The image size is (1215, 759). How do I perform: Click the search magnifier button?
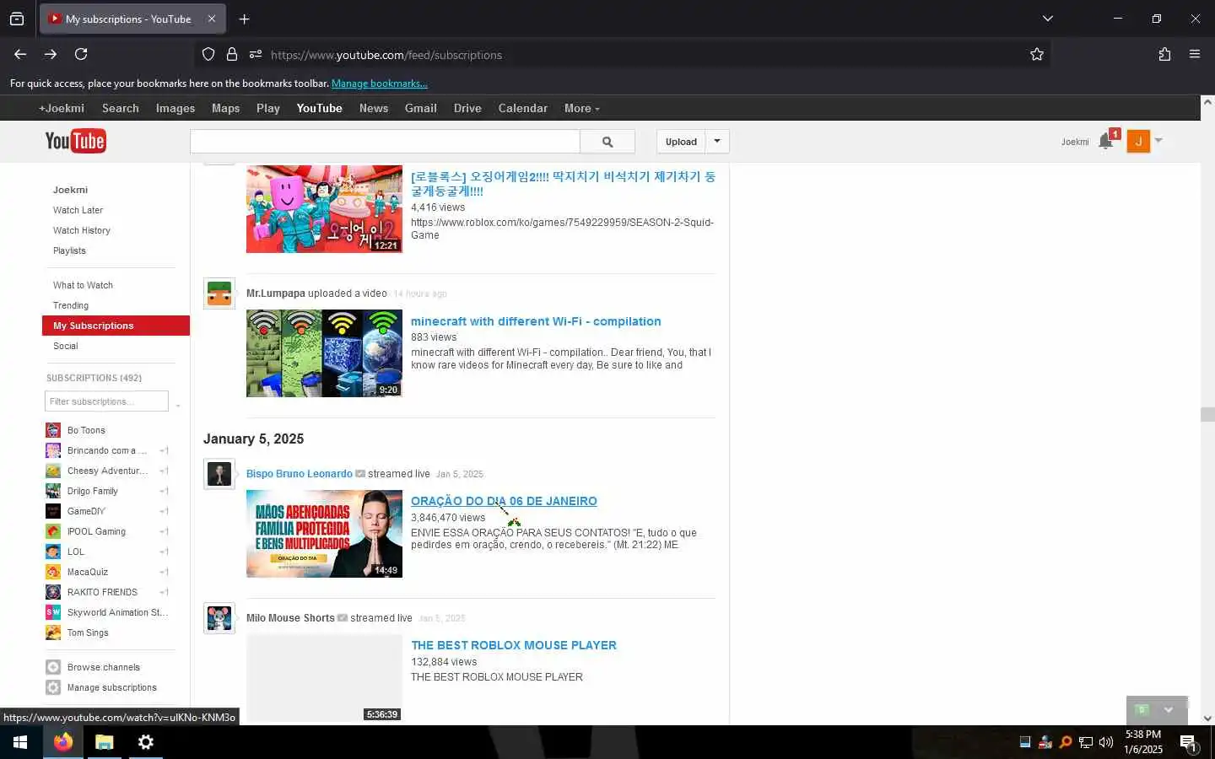pos(607,142)
